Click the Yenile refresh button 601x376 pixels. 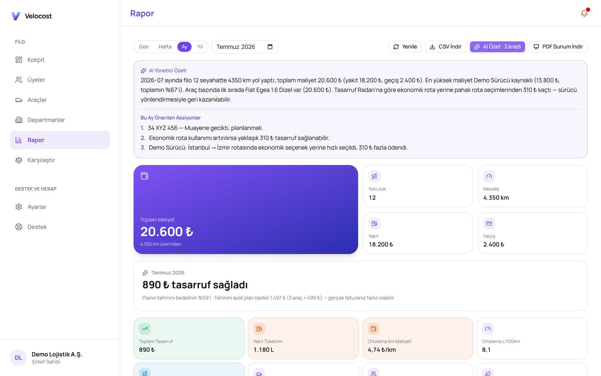405,47
